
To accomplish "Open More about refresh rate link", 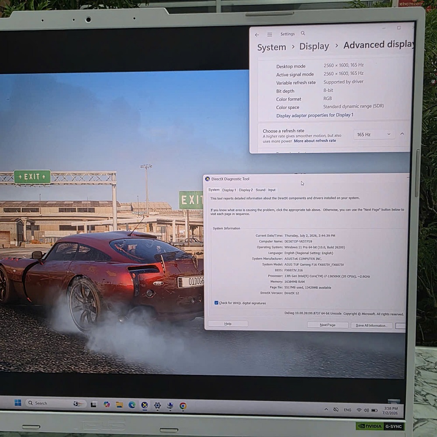I will click(x=315, y=141).
